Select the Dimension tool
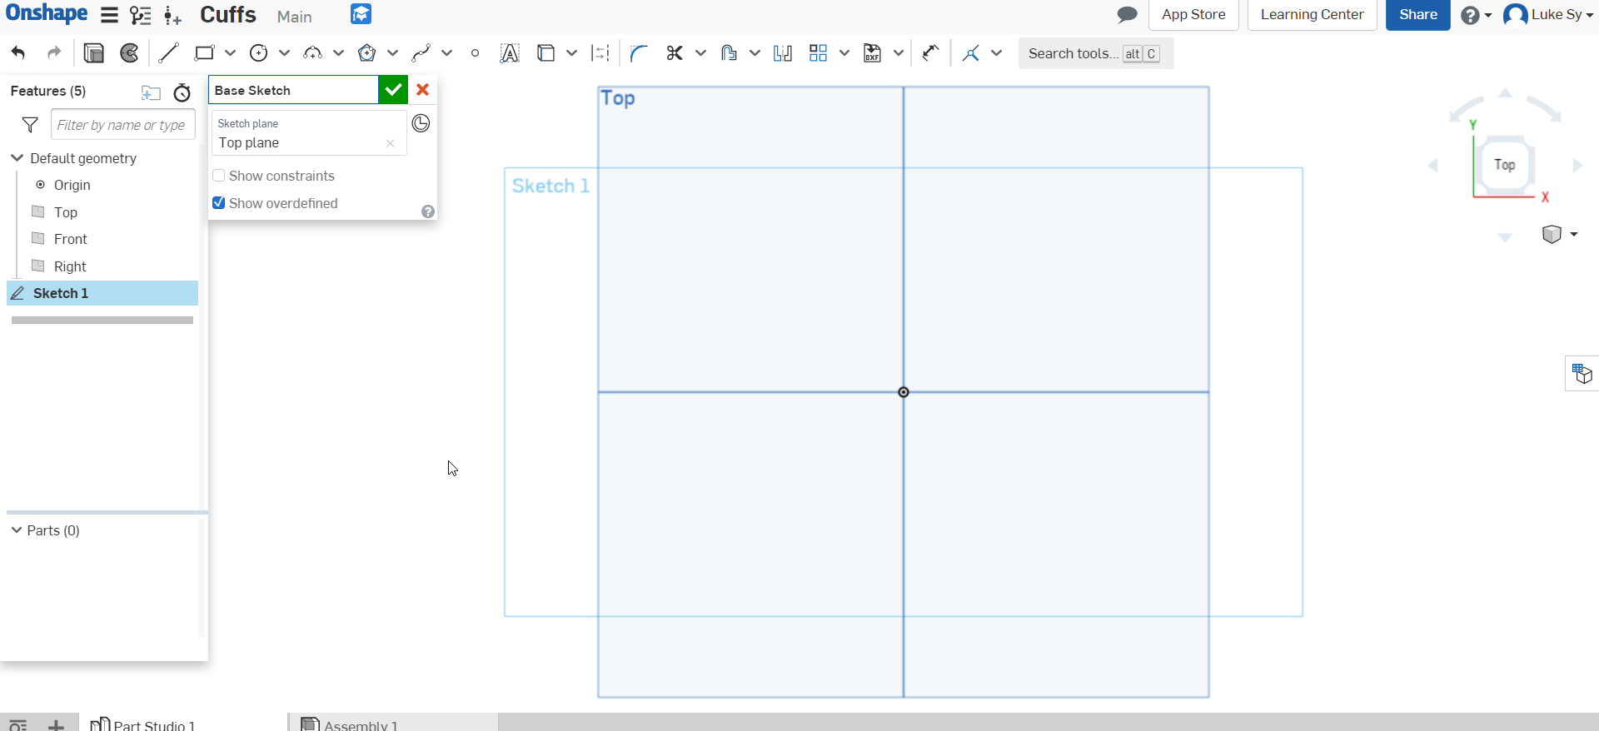The image size is (1599, 731). tap(931, 53)
